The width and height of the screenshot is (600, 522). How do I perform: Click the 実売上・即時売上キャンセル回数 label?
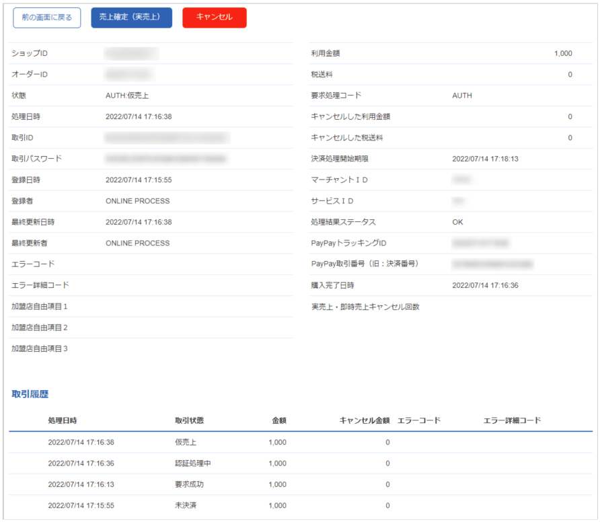[365, 307]
